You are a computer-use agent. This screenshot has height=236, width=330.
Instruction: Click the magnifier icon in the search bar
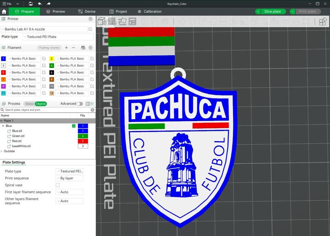click(2, 110)
